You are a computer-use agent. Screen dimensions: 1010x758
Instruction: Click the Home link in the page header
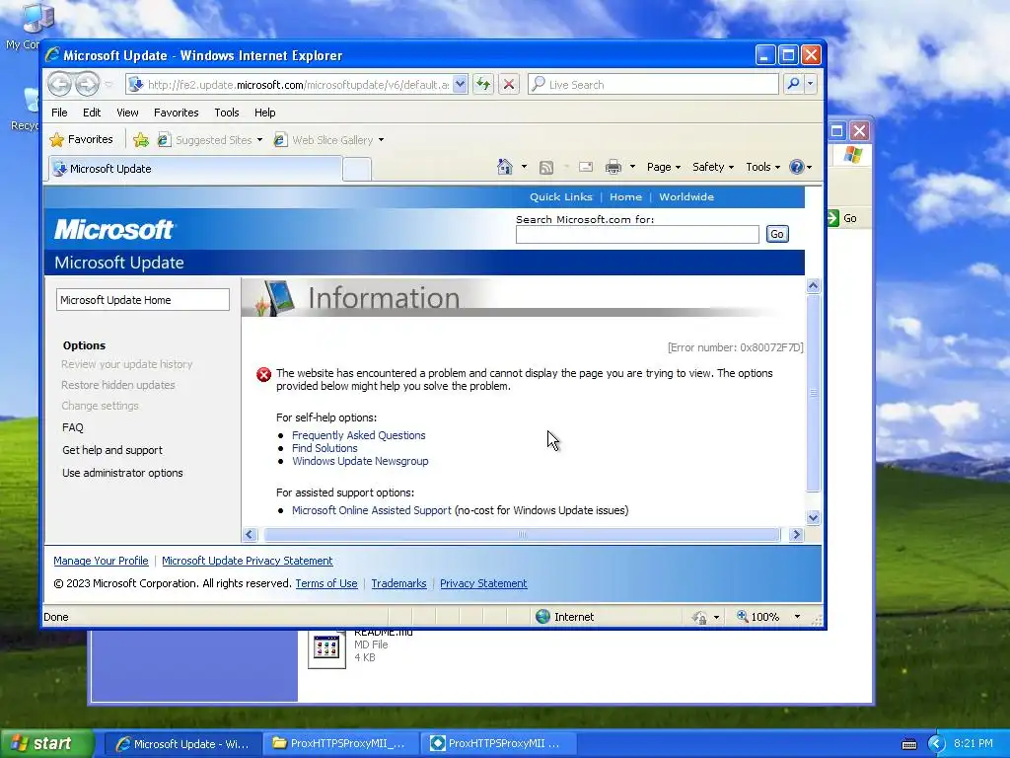[625, 196]
